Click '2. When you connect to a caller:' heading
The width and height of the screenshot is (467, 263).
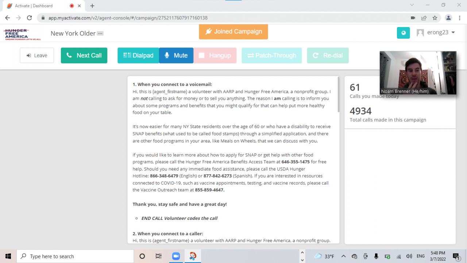tap(168, 233)
